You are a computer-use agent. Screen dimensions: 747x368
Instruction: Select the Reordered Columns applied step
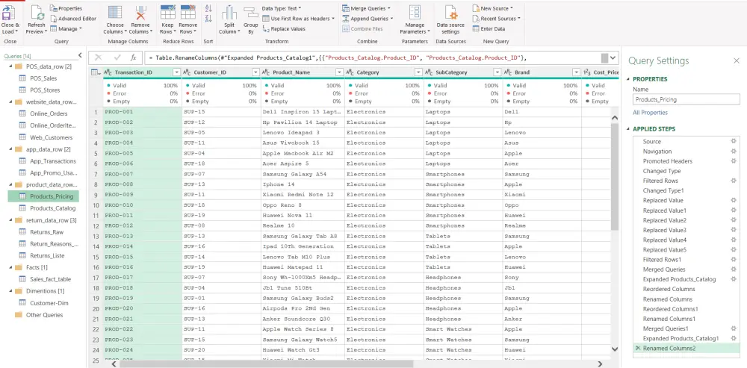(x=669, y=290)
